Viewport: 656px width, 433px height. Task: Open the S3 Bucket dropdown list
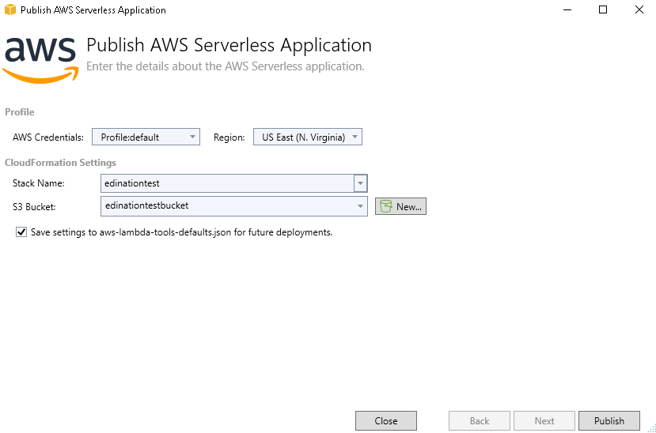[x=234, y=206]
